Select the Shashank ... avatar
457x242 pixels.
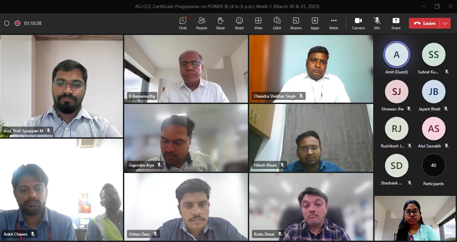pyautogui.click(x=397, y=166)
